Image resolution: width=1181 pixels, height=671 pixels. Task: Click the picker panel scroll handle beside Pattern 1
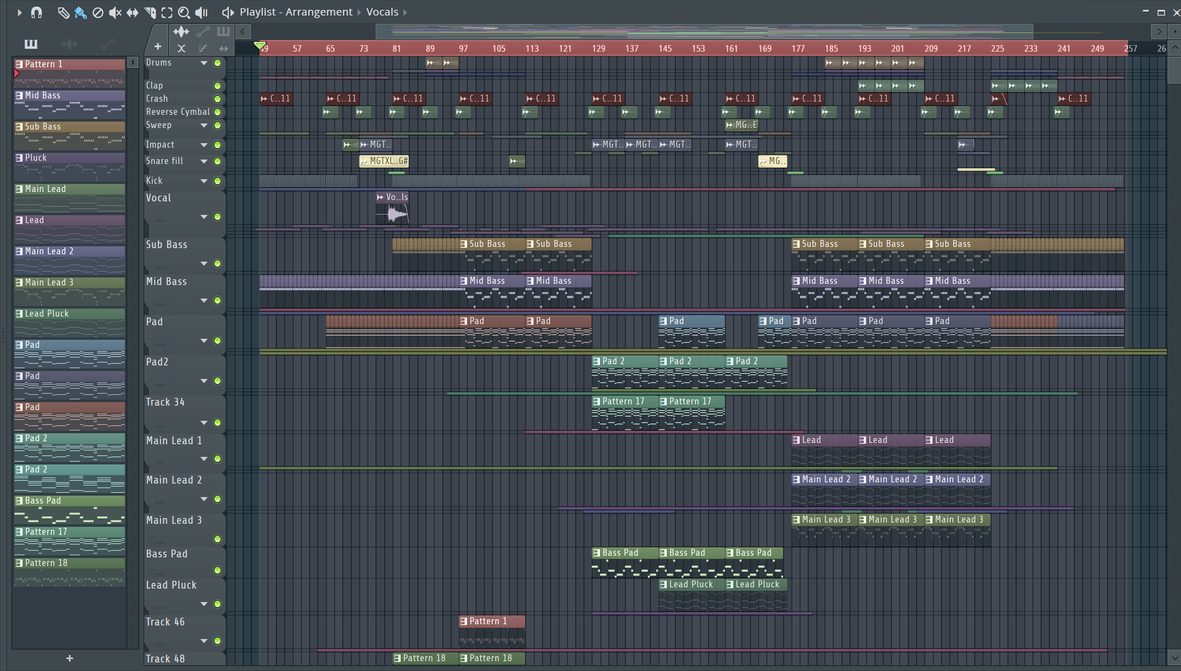(x=132, y=62)
